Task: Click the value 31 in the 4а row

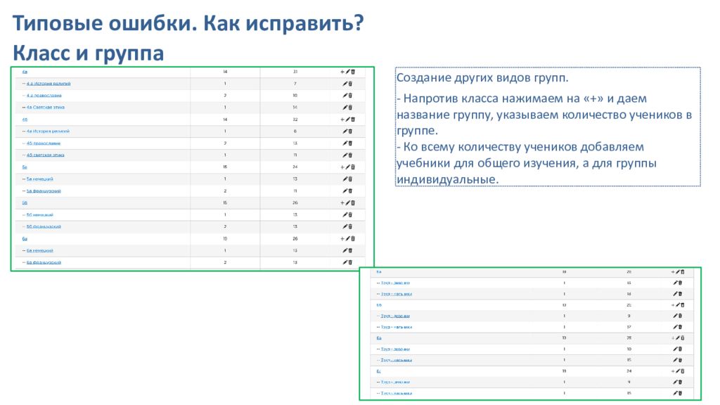Action: point(295,72)
